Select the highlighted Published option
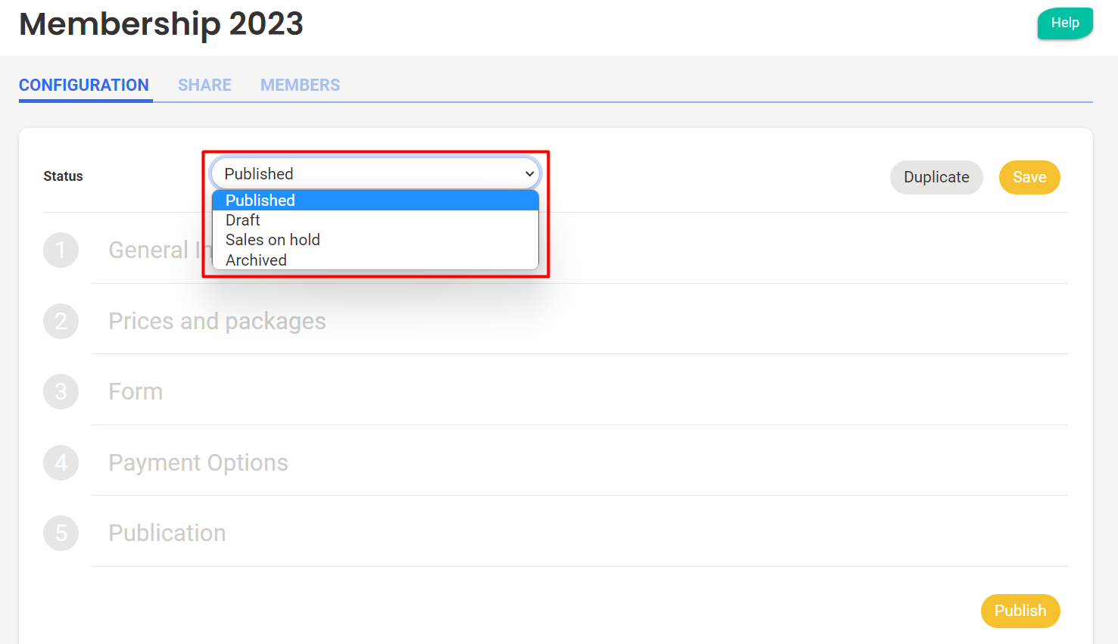Image resolution: width=1118 pixels, height=644 pixels. (x=260, y=201)
